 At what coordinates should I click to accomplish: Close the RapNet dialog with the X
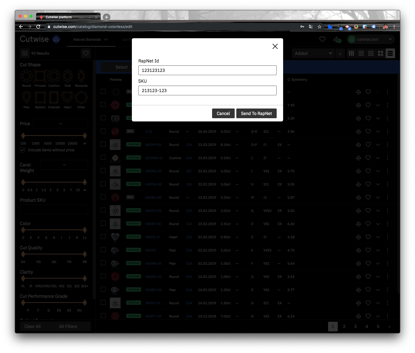click(x=275, y=46)
